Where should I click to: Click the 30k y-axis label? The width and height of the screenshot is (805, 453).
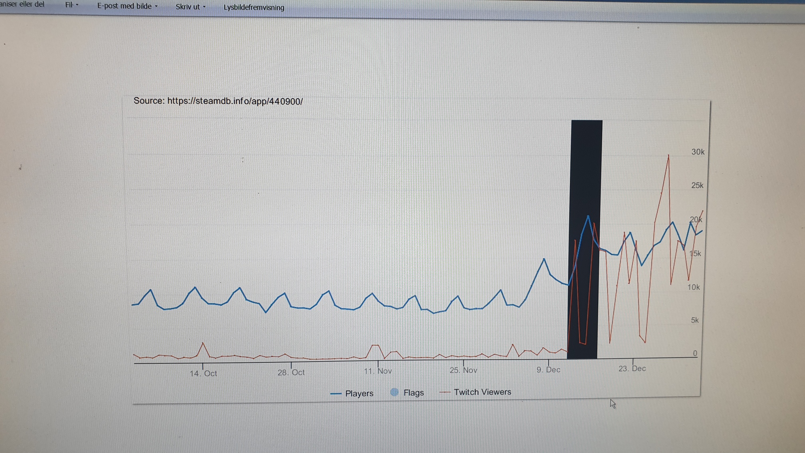(698, 152)
